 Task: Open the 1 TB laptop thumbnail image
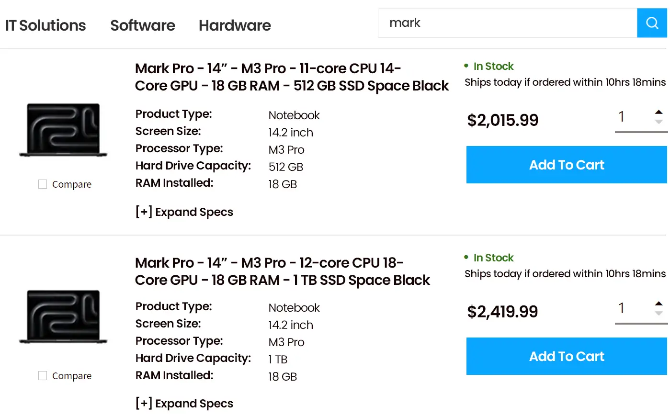tap(63, 316)
